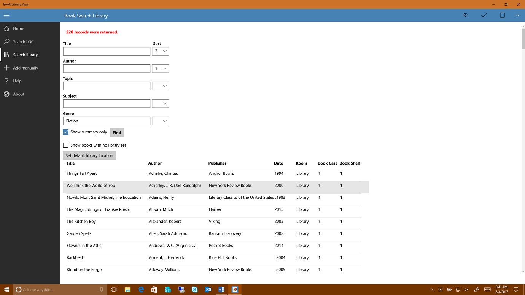Select The Magic Strings of Frankie Presto
Viewport: 525px width, 295px height.
99,209
